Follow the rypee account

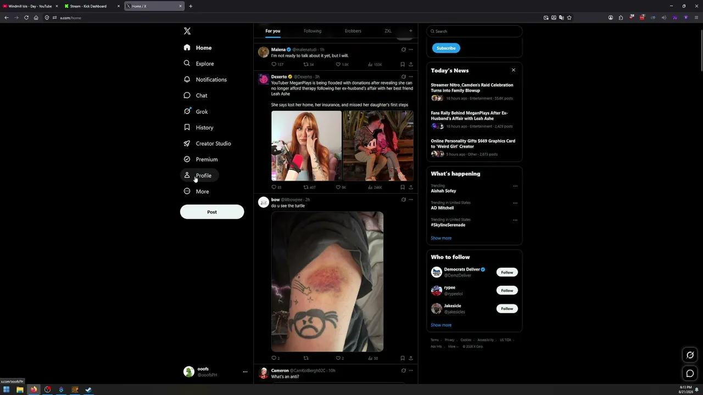pos(507,290)
